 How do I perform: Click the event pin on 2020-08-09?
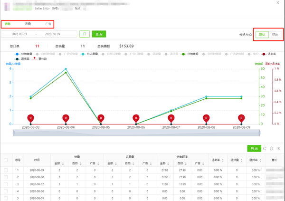pos(241,118)
